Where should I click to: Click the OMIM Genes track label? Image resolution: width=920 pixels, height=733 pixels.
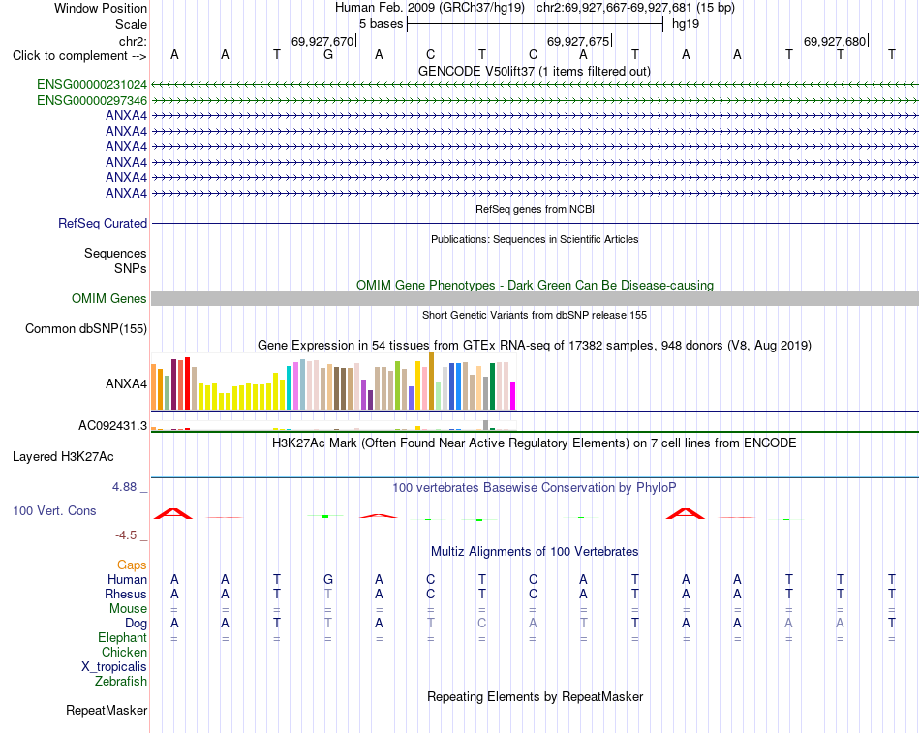pyautogui.click(x=109, y=298)
